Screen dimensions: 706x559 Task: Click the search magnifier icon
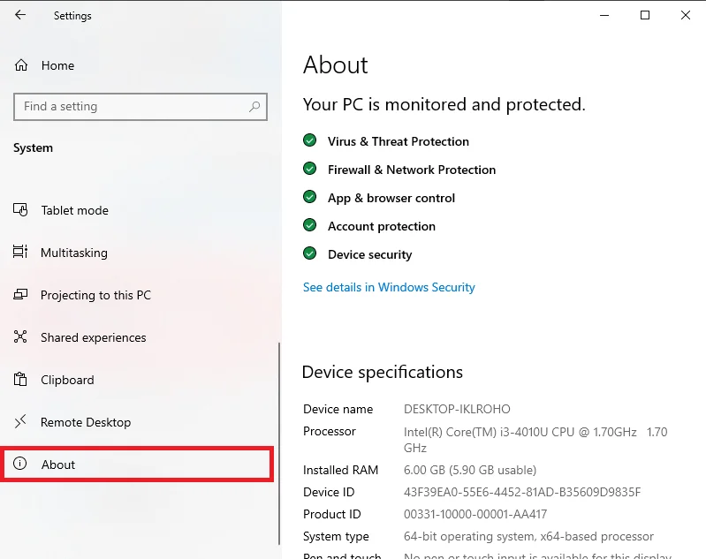[x=254, y=107]
